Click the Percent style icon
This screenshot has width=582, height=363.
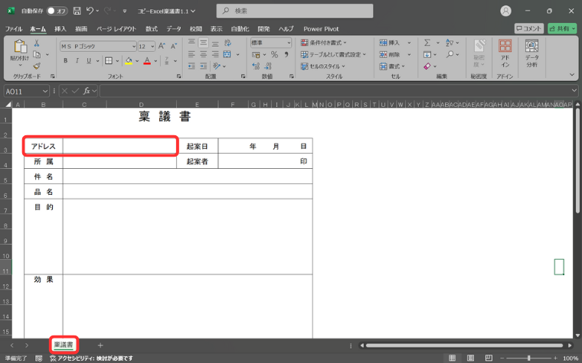click(274, 55)
